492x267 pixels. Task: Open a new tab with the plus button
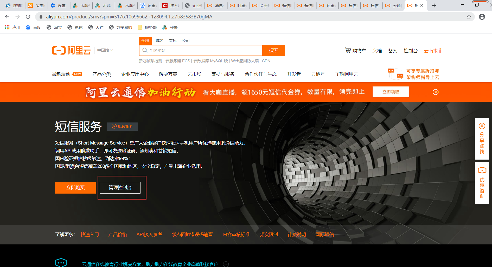click(434, 5)
